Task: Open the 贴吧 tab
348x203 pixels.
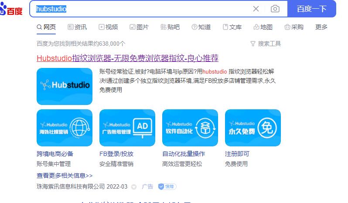Action: click(x=170, y=27)
